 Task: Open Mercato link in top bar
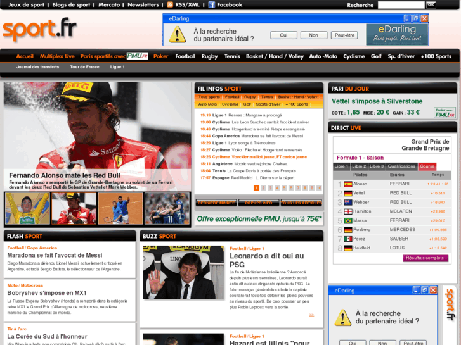(x=109, y=4)
